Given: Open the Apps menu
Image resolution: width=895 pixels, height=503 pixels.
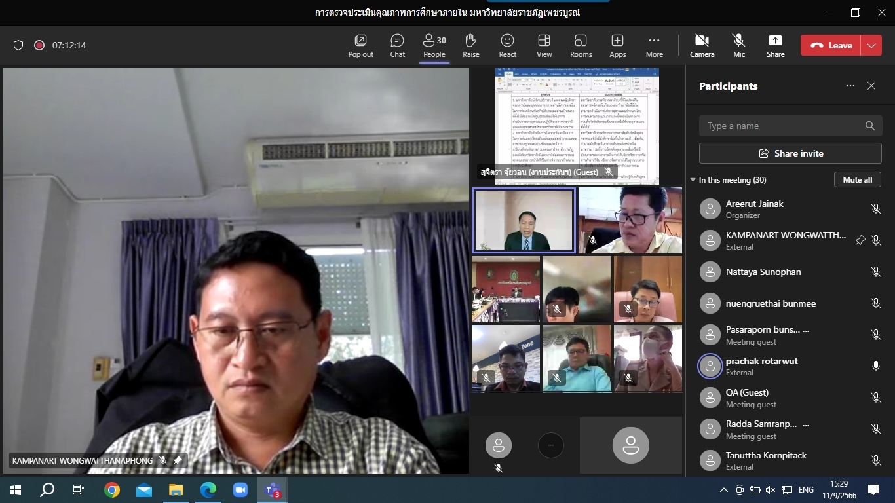Looking at the screenshot, I should (x=617, y=45).
